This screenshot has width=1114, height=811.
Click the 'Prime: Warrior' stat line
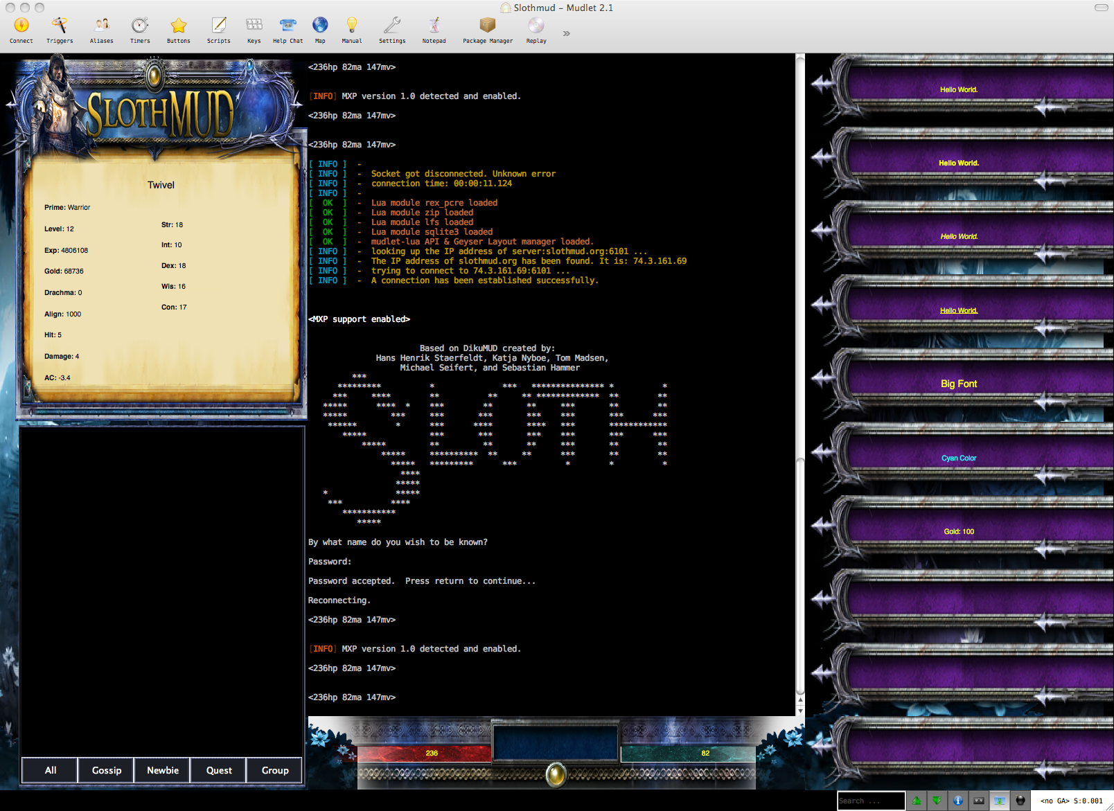click(67, 207)
